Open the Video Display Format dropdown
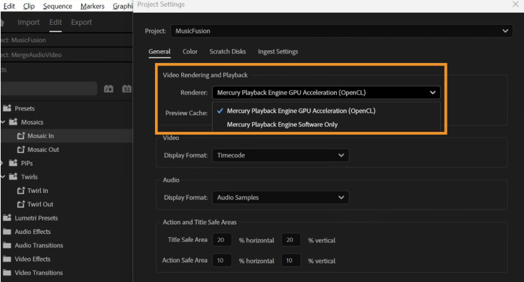The height and width of the screenshot is (282, 524). point(280,155)
